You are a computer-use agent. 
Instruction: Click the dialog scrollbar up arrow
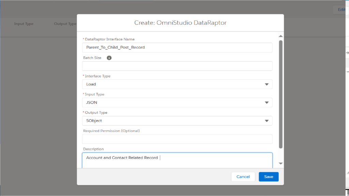pos(281,36)
